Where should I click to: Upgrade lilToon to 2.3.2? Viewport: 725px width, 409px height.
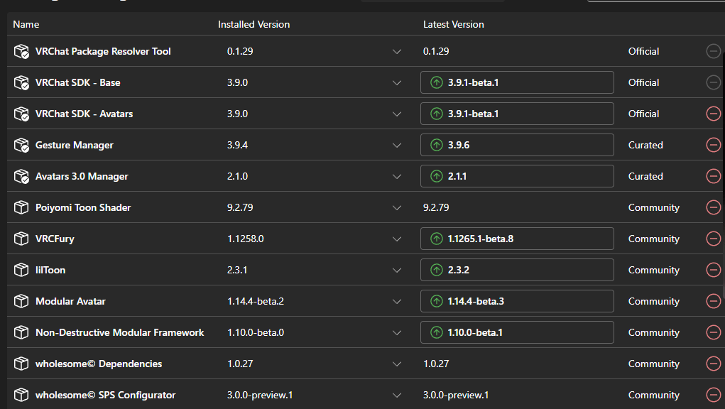(x=517, y=270)
